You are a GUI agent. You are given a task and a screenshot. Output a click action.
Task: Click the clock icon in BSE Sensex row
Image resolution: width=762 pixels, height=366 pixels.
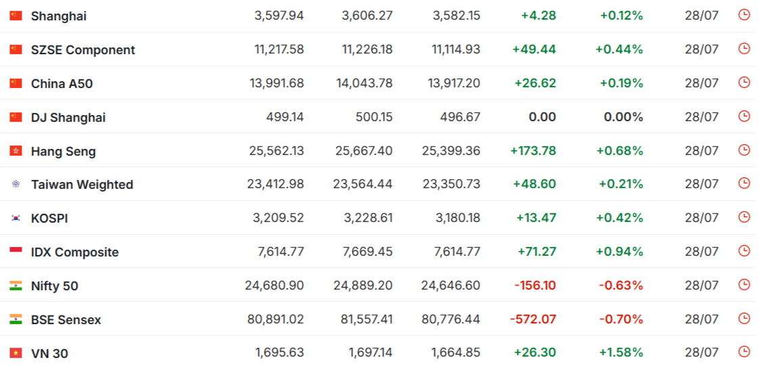pyautogui.click(x=744, y=319)
